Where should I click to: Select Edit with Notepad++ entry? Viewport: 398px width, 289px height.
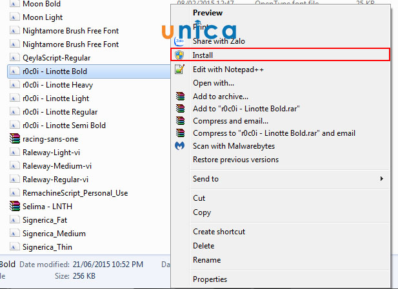coord(228,69)
